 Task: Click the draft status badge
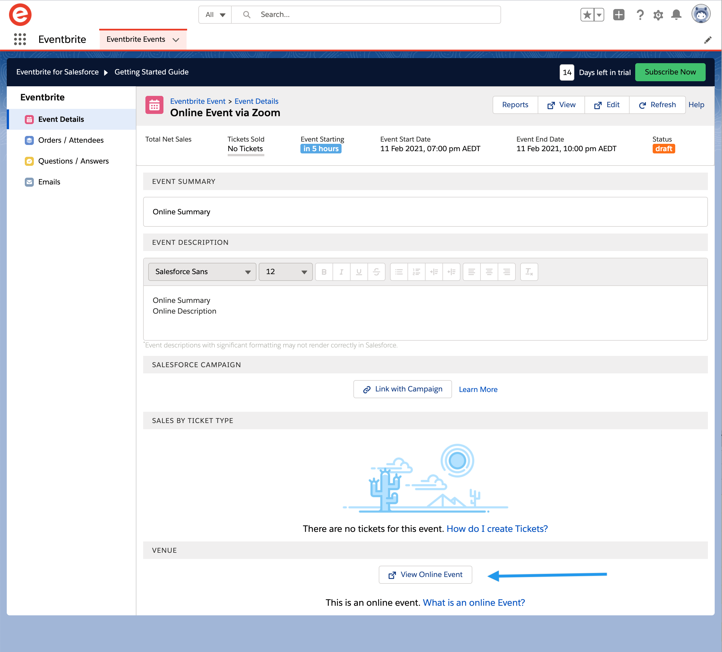pyautogui.click(x=664, y=149)
